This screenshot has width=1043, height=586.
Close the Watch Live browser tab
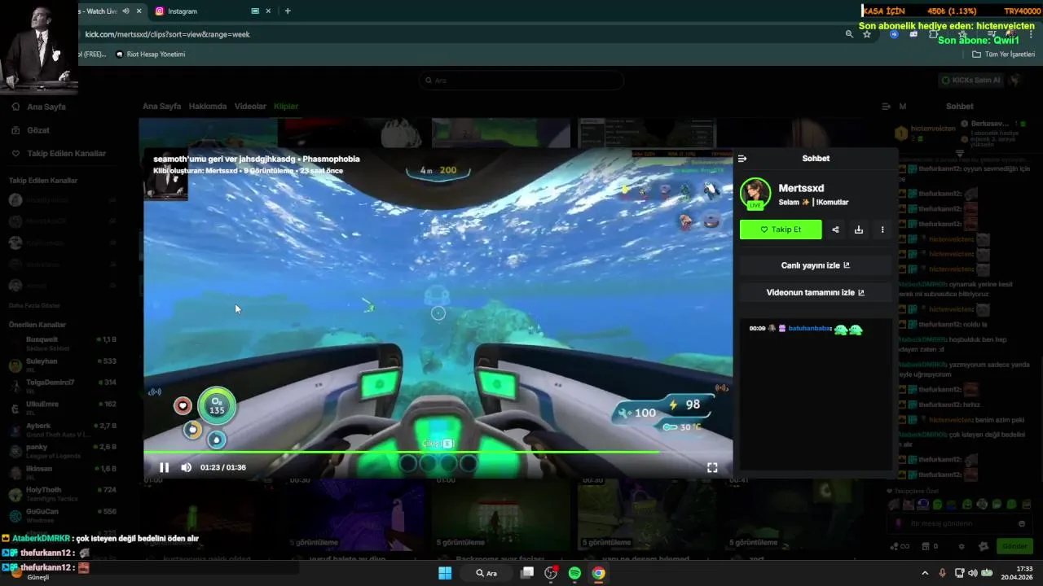pos(139,11)
